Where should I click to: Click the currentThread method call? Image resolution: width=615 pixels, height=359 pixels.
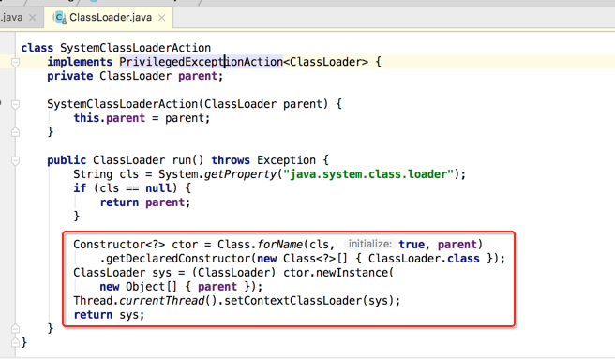click(x=161, y=301)
